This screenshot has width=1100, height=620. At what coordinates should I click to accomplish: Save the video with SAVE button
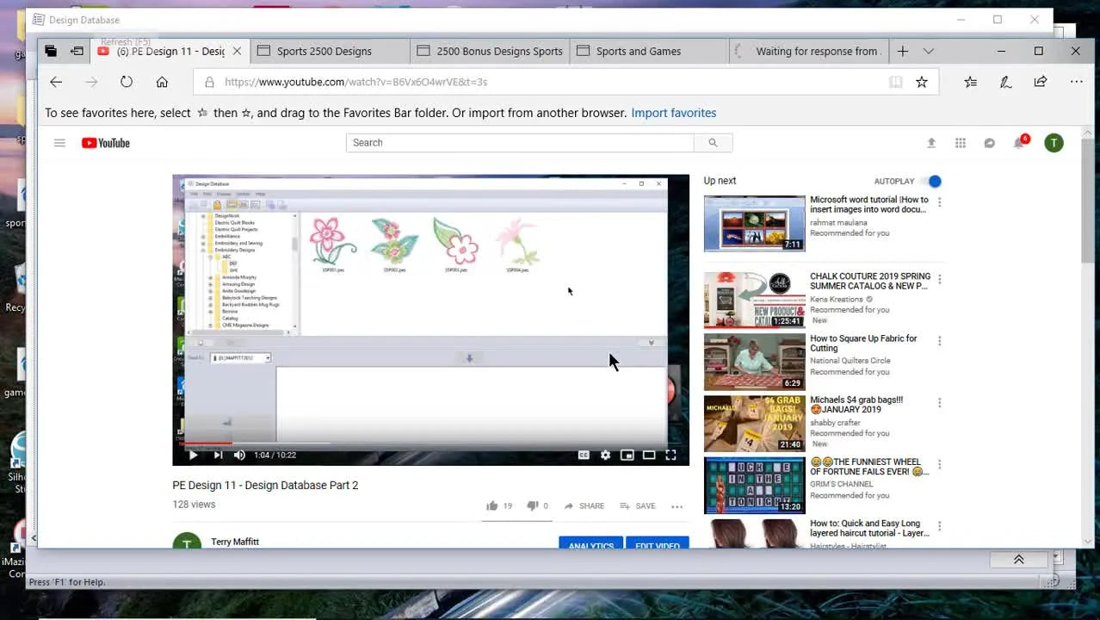click(x=639, y=506)
